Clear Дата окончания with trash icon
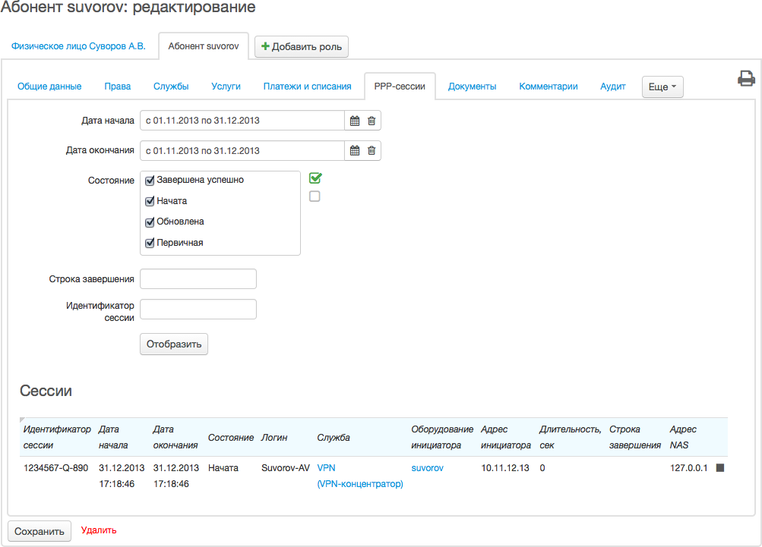 [x=372, y=151]
